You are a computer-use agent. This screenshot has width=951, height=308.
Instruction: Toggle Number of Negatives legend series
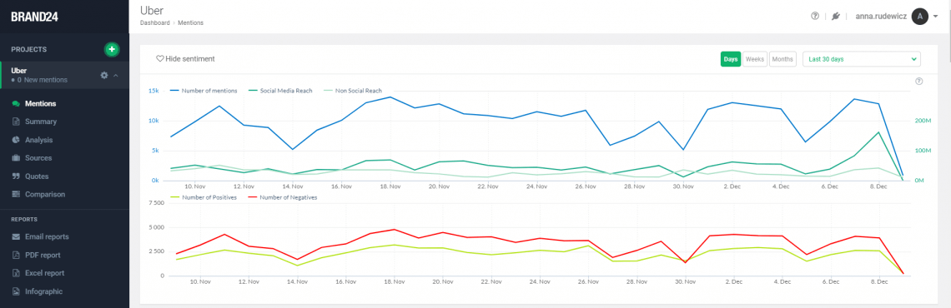(284, 197)
